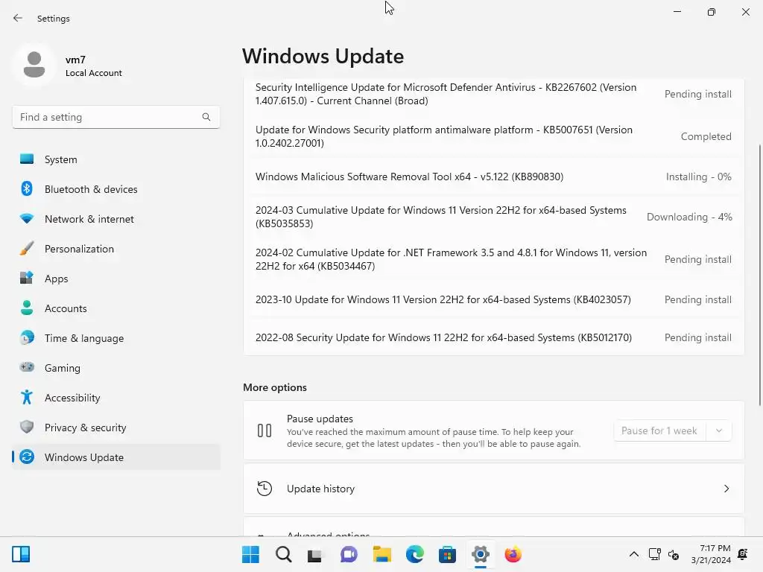763x572 pixels.
Task: Click the vm7 account name
Action: point(75,60)
